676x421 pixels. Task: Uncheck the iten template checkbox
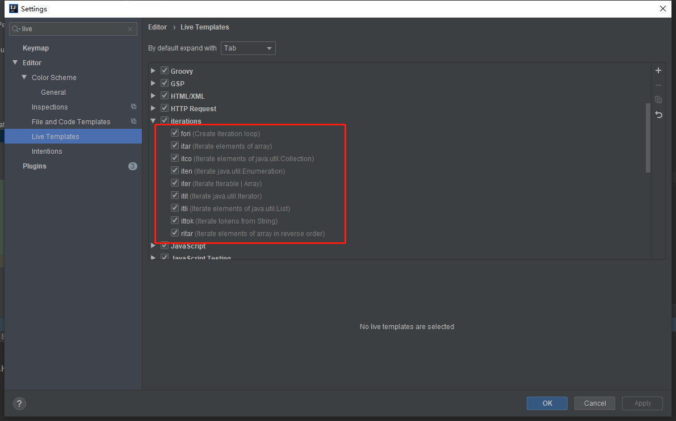click(175, 171)
